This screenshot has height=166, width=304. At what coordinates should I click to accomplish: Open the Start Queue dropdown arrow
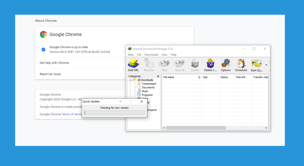coord(266,65)
